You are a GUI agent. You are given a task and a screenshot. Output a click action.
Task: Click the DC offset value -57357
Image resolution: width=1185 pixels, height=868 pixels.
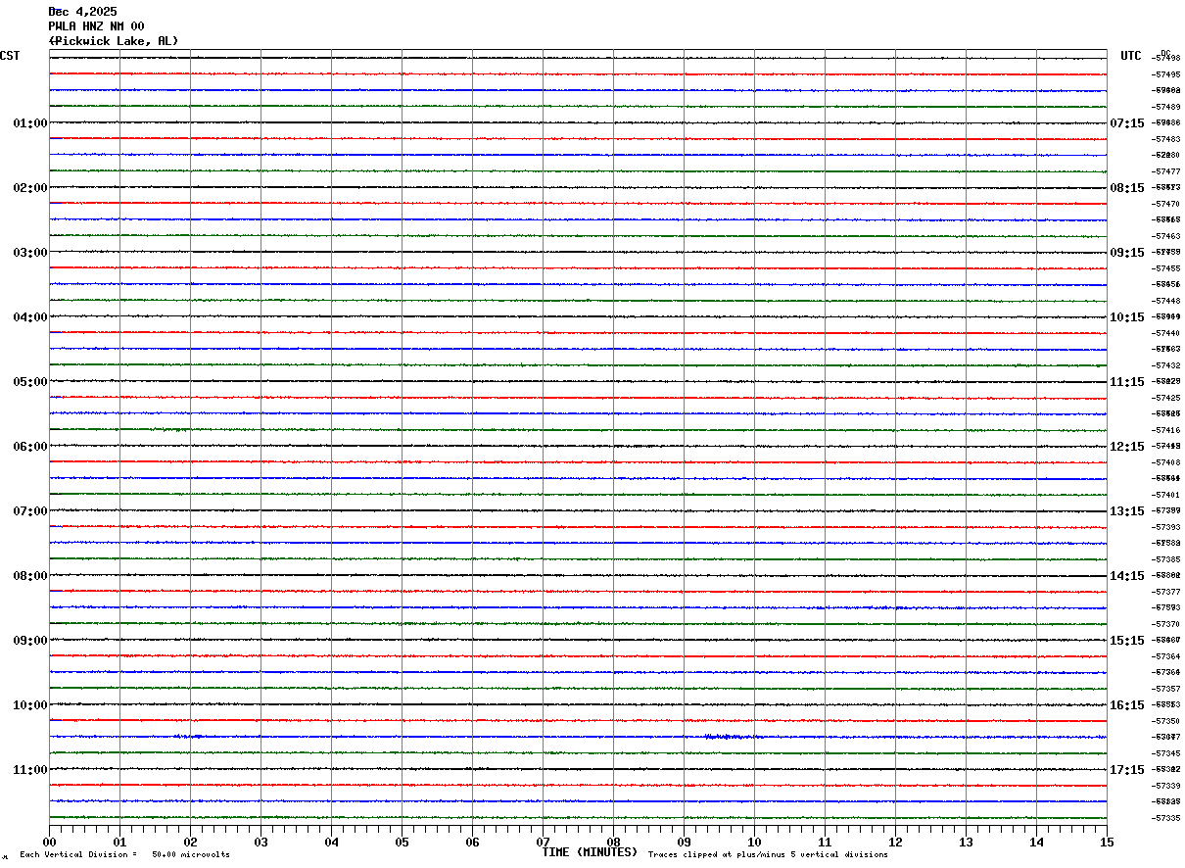(x=1166, y=689)
